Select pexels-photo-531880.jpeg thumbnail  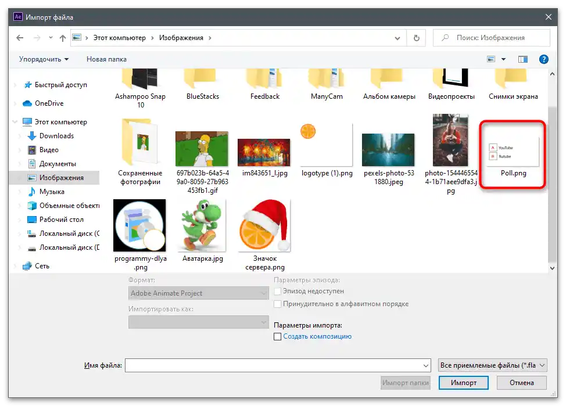(388, 150)
